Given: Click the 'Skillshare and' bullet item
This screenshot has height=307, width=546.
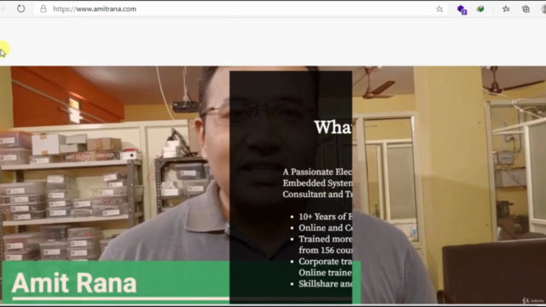Looking at the screenshot, I should (x=325, y=284).
